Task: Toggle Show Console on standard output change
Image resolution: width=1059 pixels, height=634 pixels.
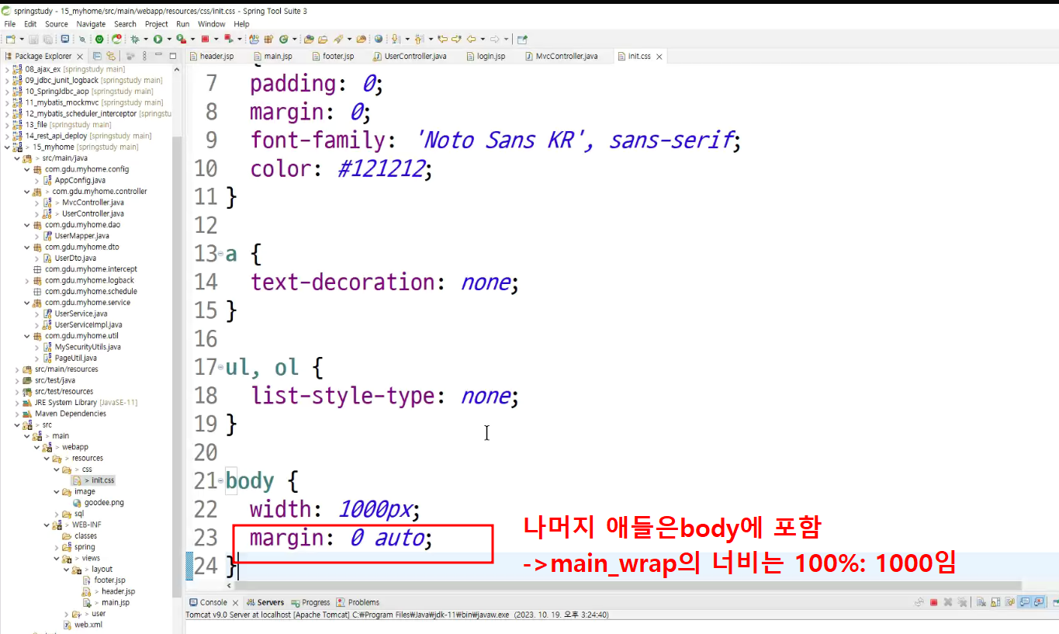Action: (1024, 602)
